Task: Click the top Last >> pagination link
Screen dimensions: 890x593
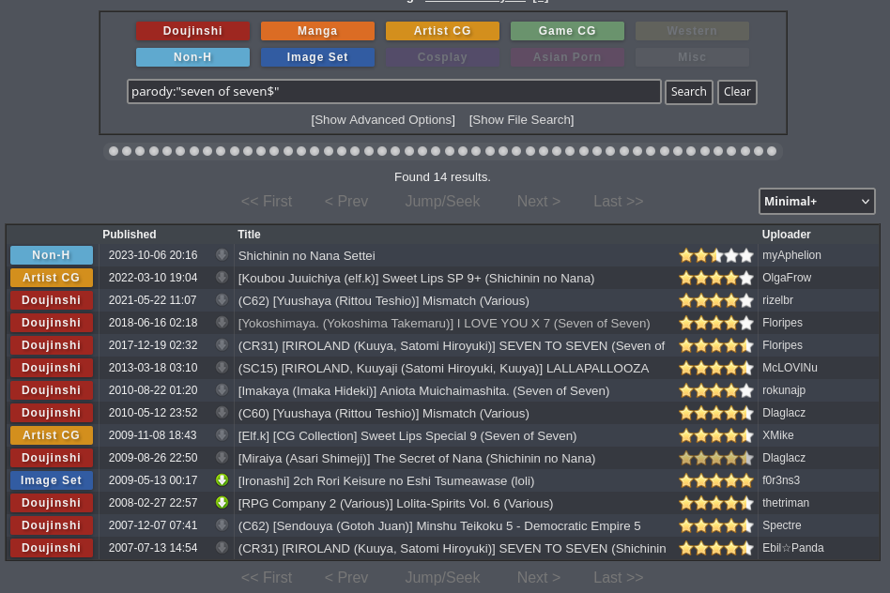Action: [618, 201]
